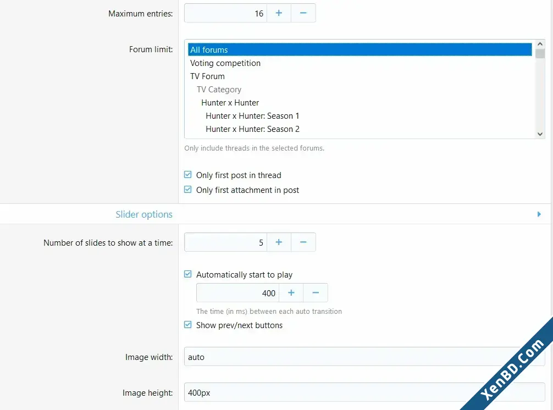Toggle Only first attachment in post
This screenshot has height=410, width=553.
pos(188,190)
